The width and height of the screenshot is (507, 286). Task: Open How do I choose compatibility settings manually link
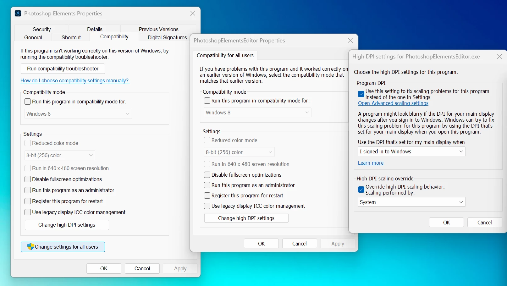pos(75,80)
